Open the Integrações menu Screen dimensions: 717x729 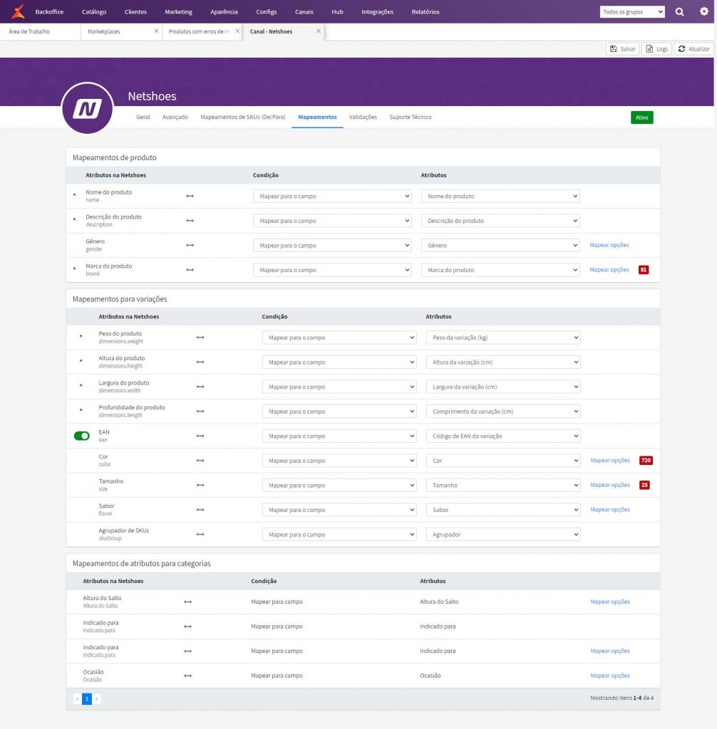378,11
